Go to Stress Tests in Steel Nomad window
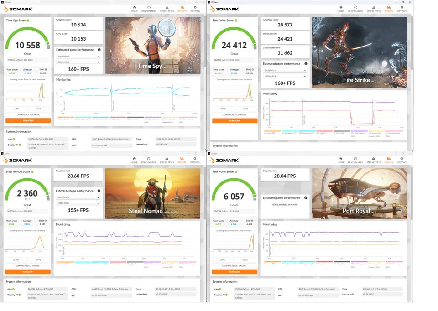438x311 pixels. [x=167, y=160]
